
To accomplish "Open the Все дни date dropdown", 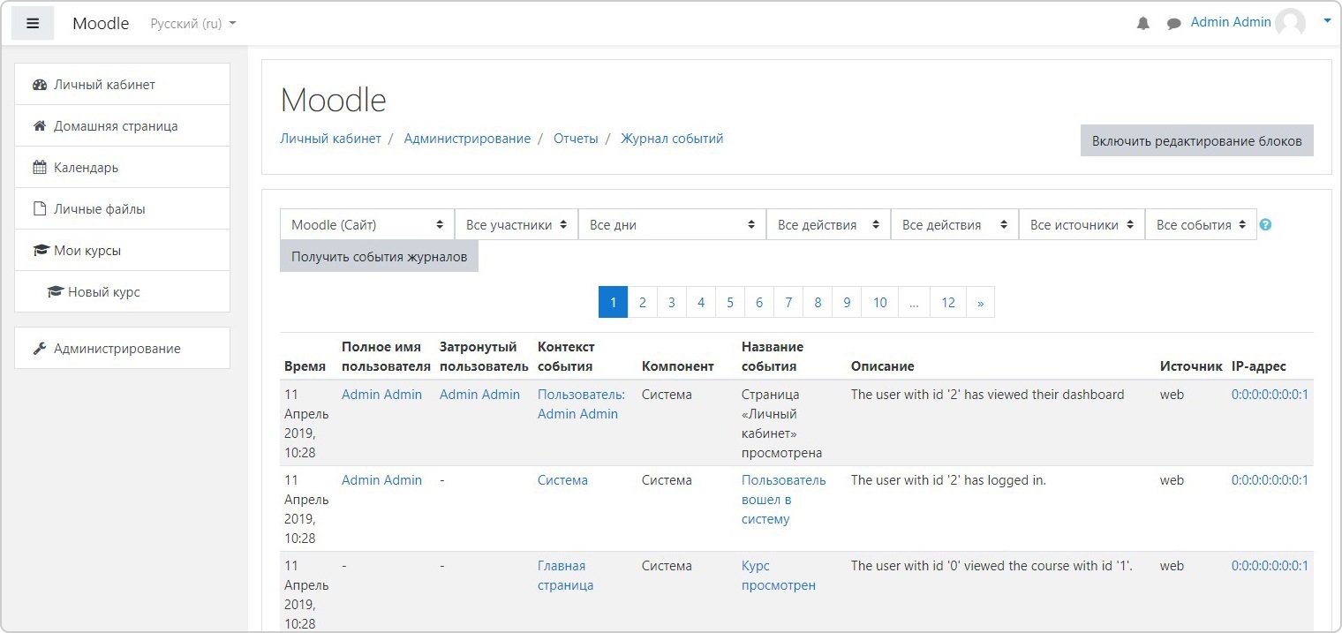I will (672, 225).
